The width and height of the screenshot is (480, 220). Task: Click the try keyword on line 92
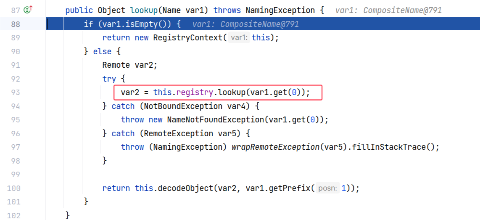(109, 79)
